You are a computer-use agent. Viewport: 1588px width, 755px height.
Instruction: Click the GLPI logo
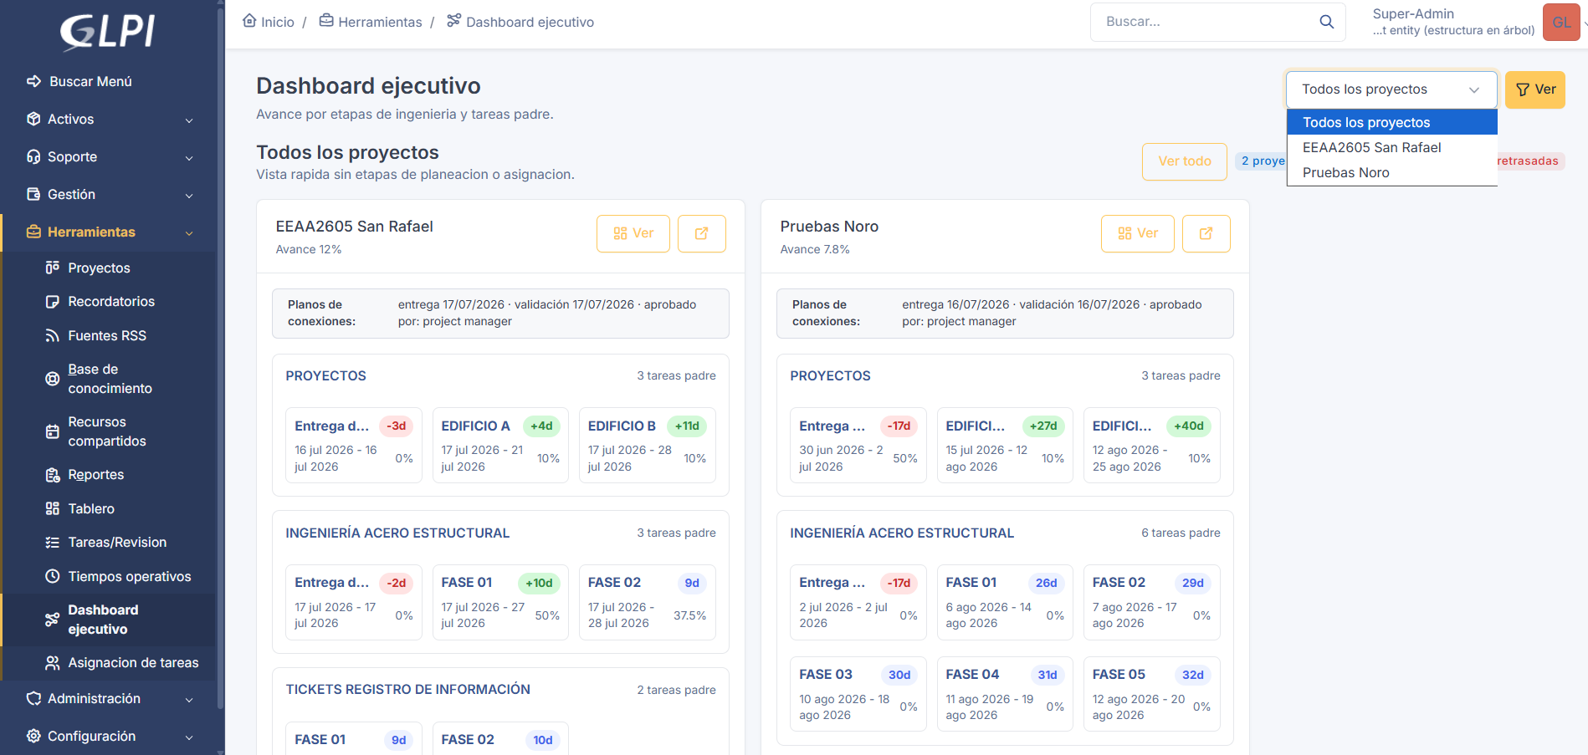coord(108,32)
